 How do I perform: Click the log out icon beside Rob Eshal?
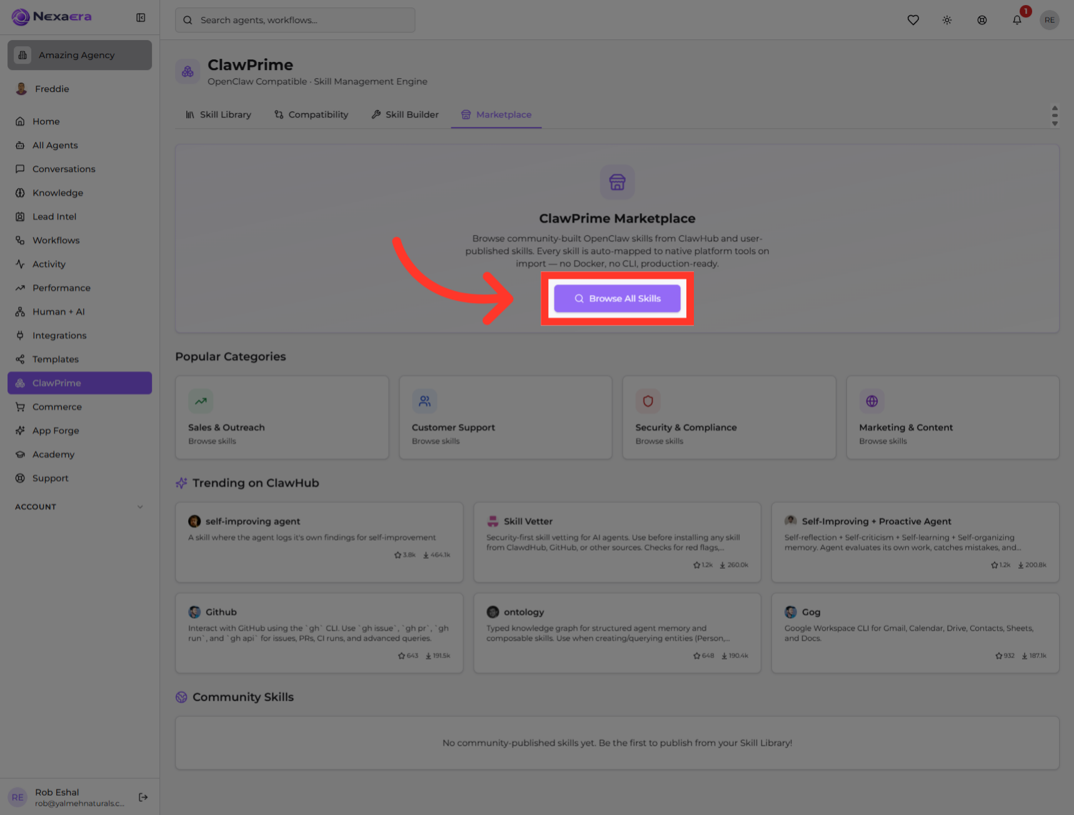coord(143,797)
